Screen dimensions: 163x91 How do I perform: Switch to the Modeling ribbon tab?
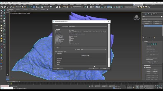(x=11, y=9)
